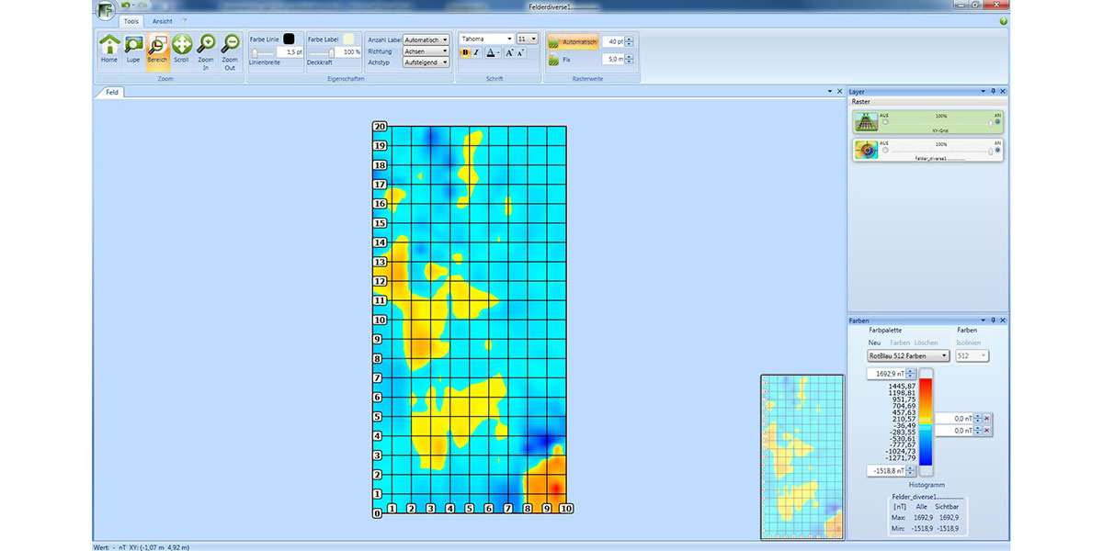Viewport: 1103px width, 551px height.
Task: Open the Anzahl Label dropdown
Action: [426, 39]
